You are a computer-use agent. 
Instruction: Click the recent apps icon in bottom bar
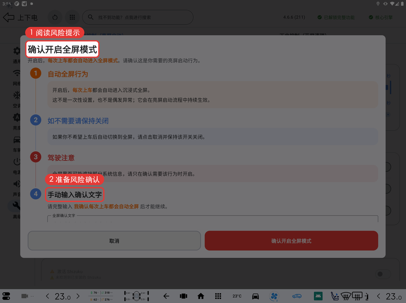pyautogui.click(x=184, y=296)
